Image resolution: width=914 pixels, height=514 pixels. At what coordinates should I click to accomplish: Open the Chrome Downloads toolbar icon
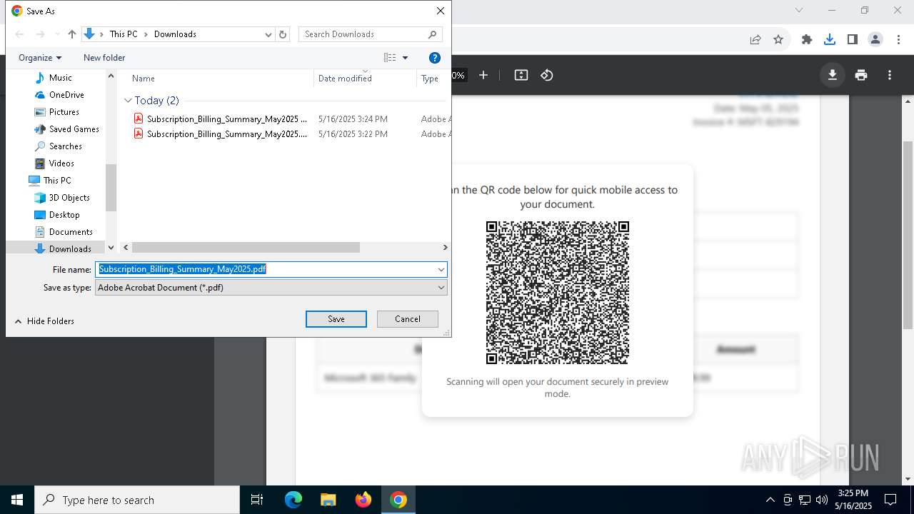[830, 39]
